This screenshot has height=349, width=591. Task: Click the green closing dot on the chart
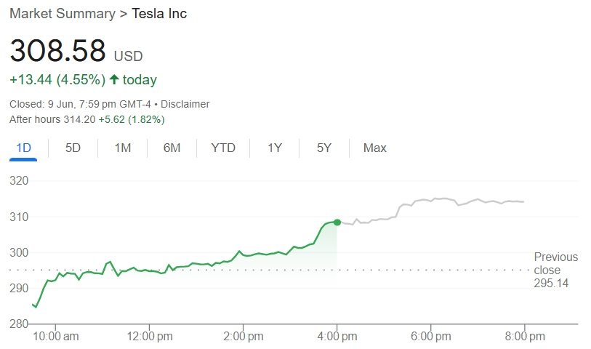coord(337,222)
